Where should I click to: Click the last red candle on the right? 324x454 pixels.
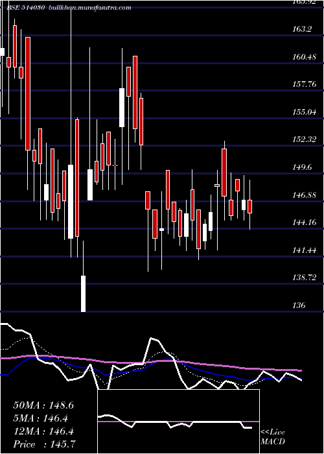click(x=250, y=206)
